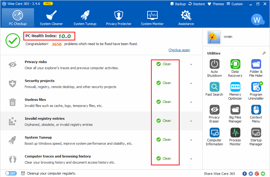270x177 pixels.
Task: Expand the Privacy risks details arrow
Action: (x=191, y=65)
